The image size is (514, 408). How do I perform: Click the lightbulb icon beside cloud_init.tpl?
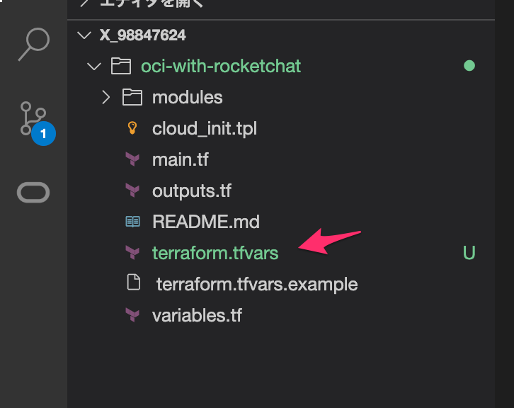pos(132,128)
